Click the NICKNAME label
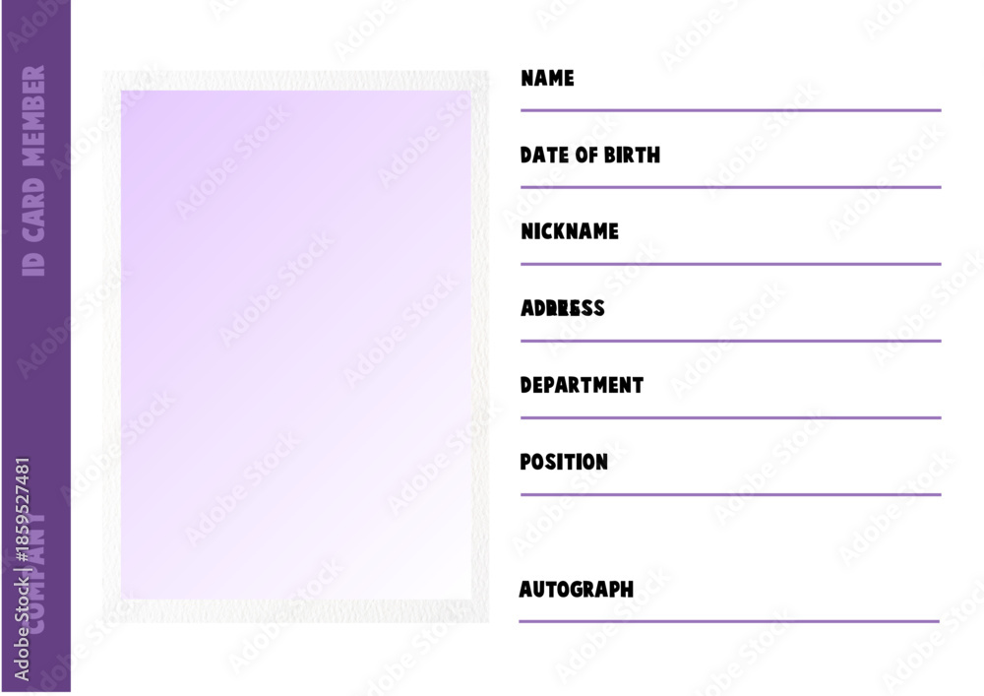Image resolution: width=984 pixels, height=696 pixels. [x=569, y=231]
